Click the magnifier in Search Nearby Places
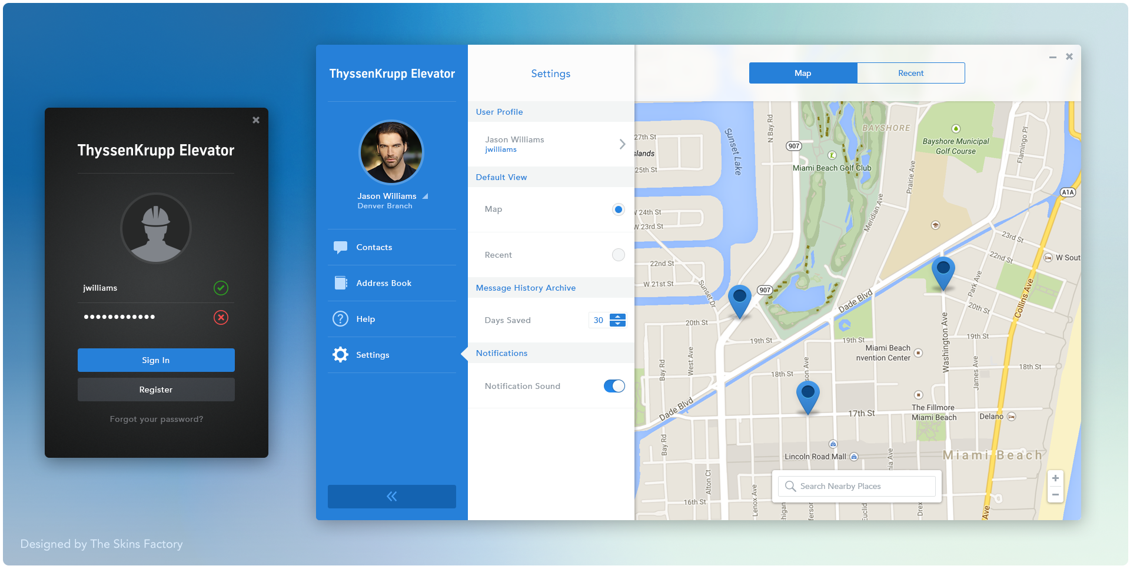Image resolution: width=1130 pixels, height=569 pixels. [x=790, y=485]
